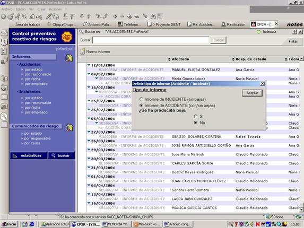304x228 pixels.
Task: Click the Expand plus toolbar icon
Action: tap(115, 16)
